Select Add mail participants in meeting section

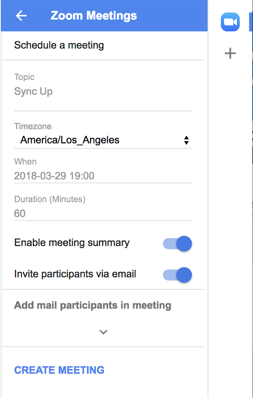(x=93, y=306)
